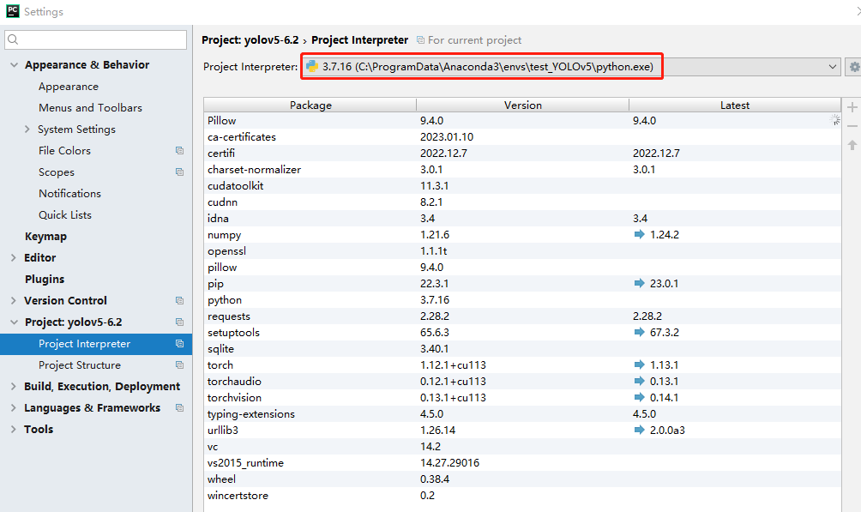Select the ca-certificates package row
This screenshot has width=861, height=512.
tap(522, 136)
